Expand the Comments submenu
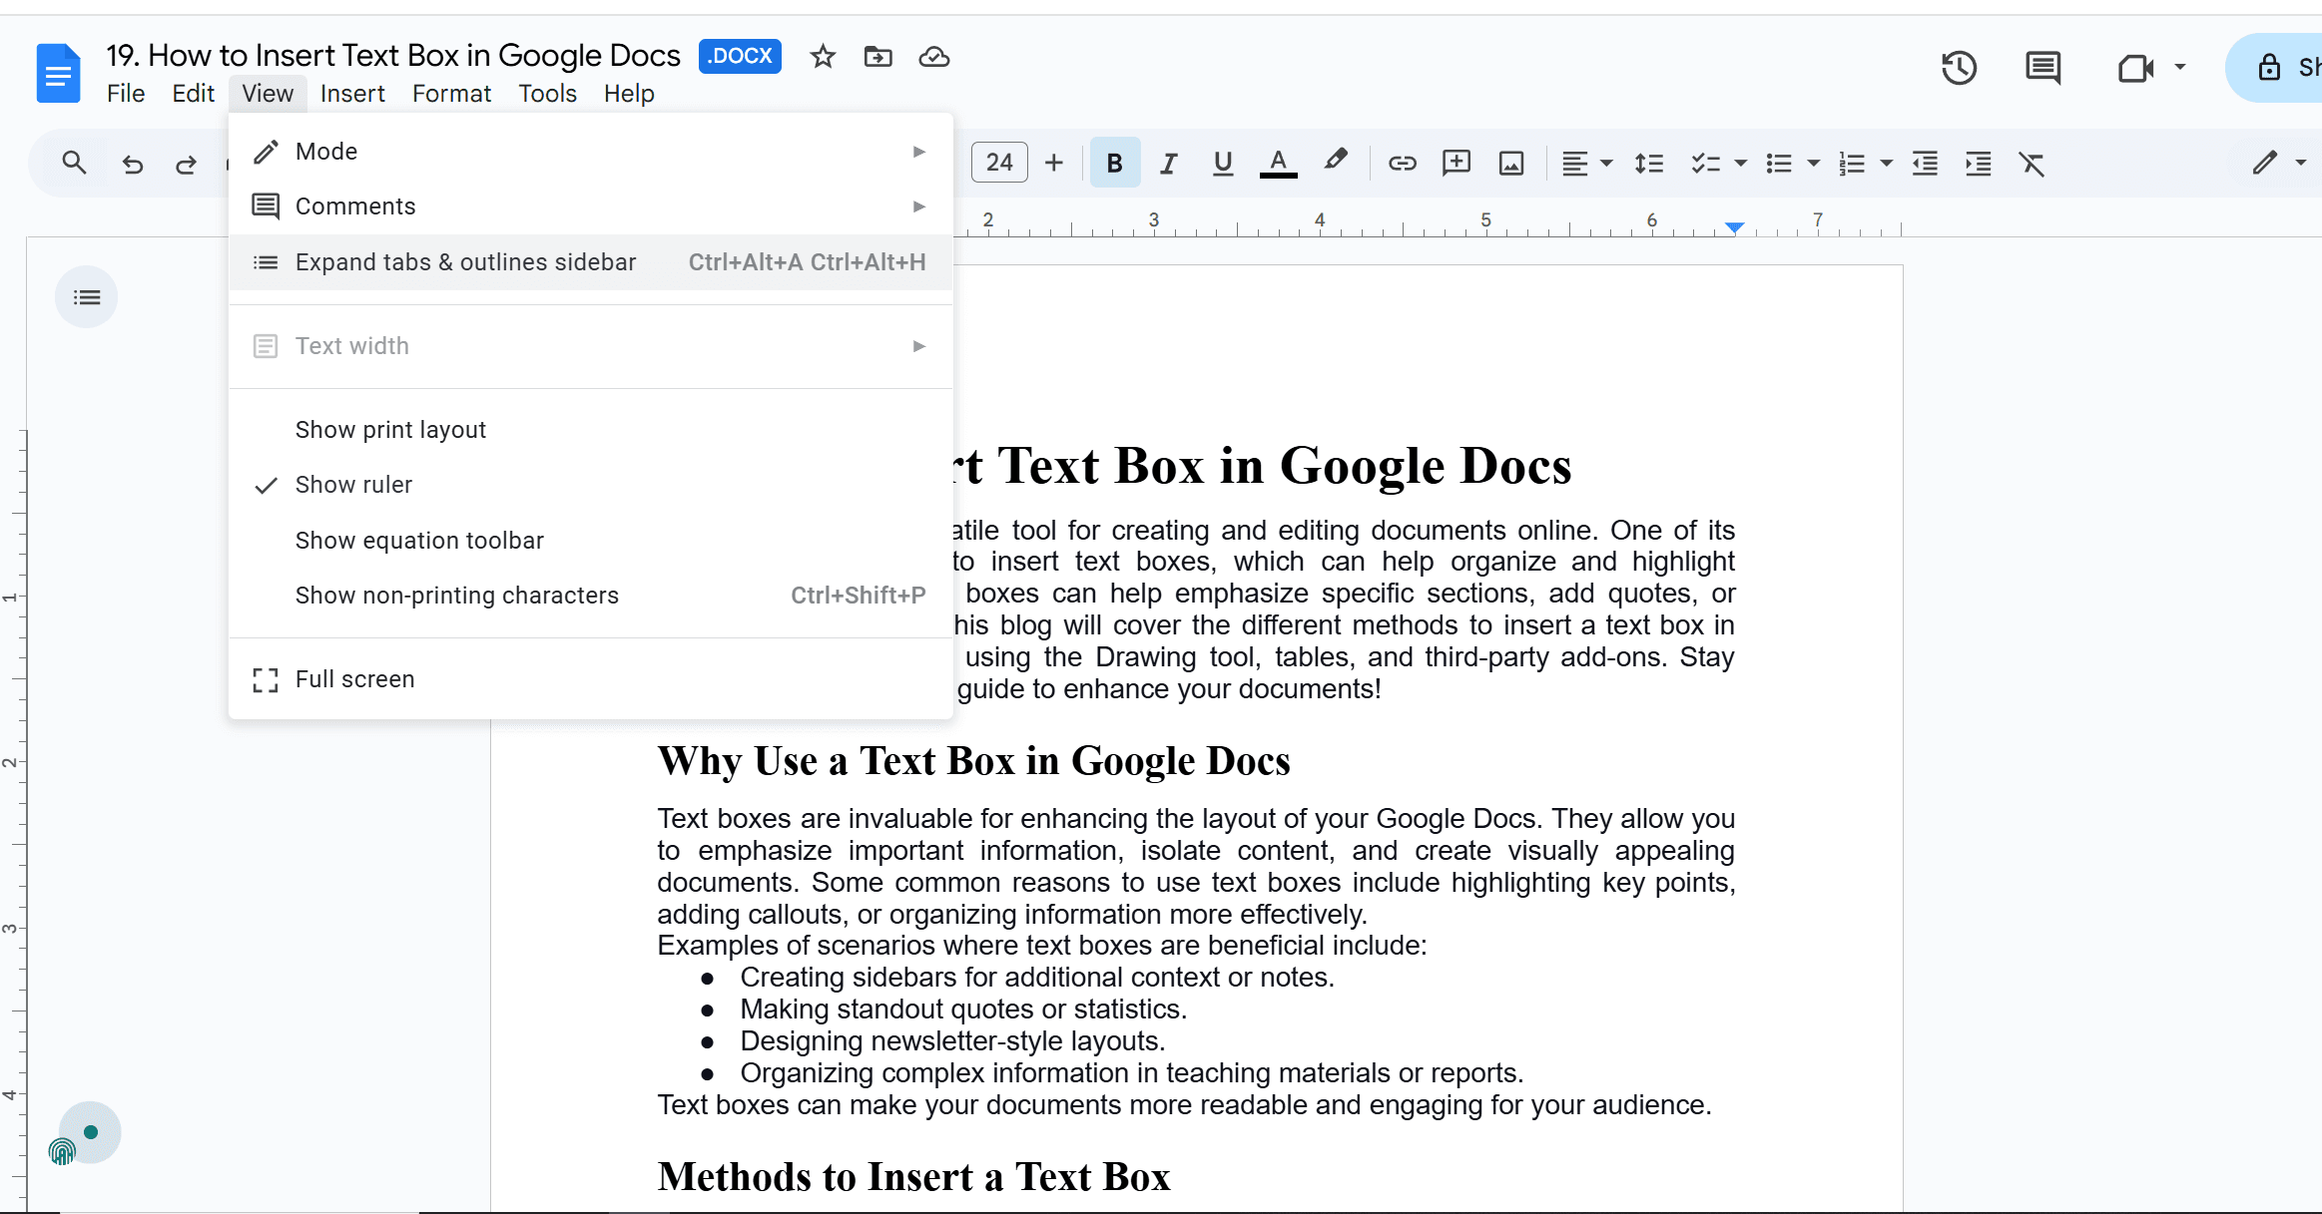2322x1214 pixels. click(591, 206)
